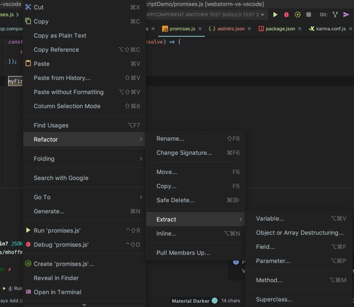Select Extract Field...
The image size is (354, 307).
click(x=299, y=246)
